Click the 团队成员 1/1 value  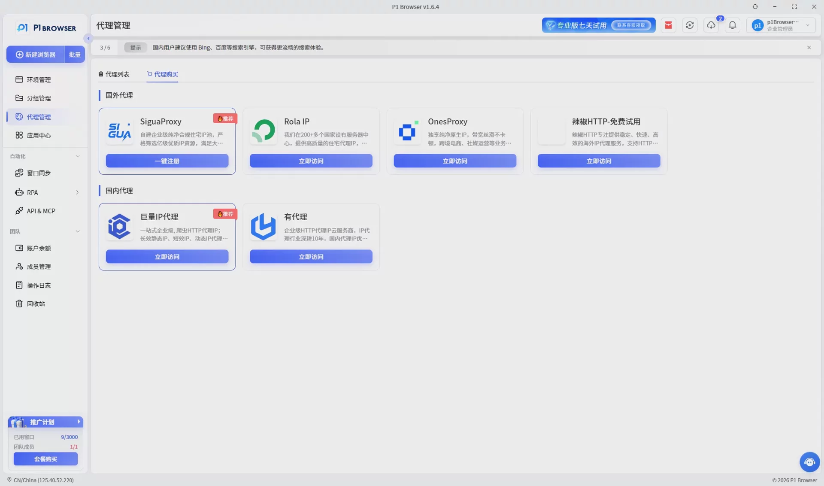[74, 447]
